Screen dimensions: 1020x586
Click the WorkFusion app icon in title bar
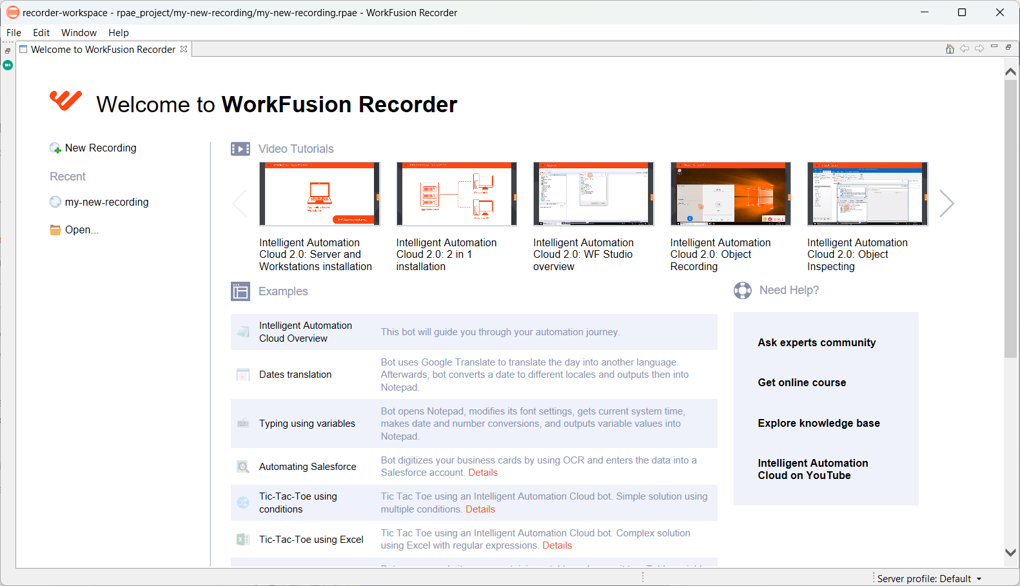12,12
